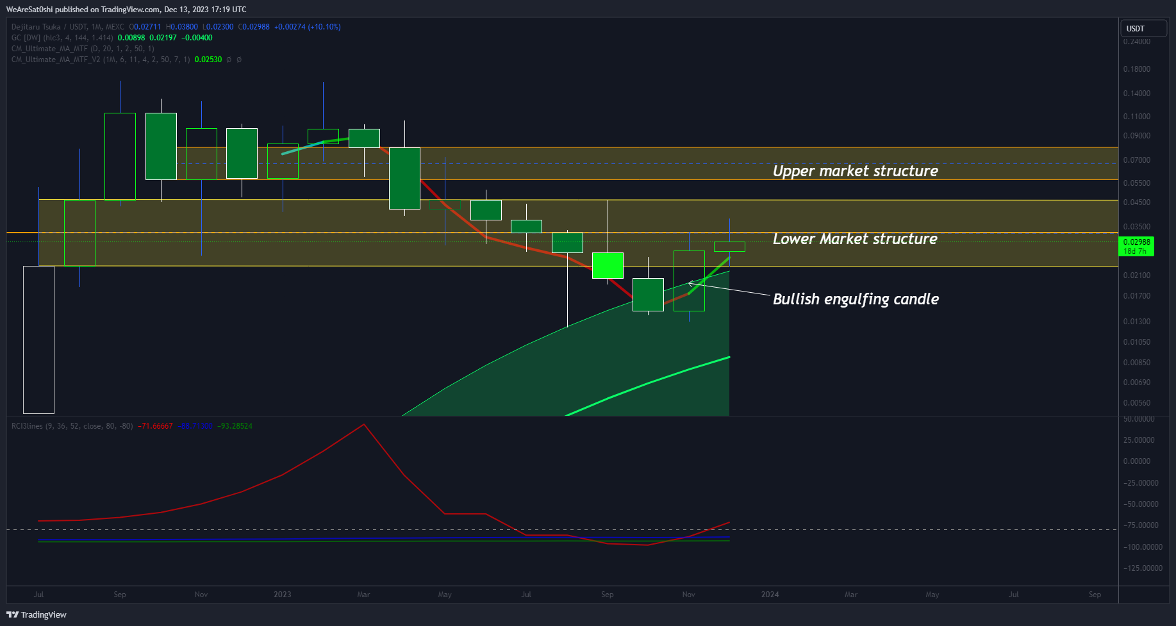The height and width of the screenshot is (626, 1176).
Task: Click the 0.09000 price axis label
Action: 1137,136
